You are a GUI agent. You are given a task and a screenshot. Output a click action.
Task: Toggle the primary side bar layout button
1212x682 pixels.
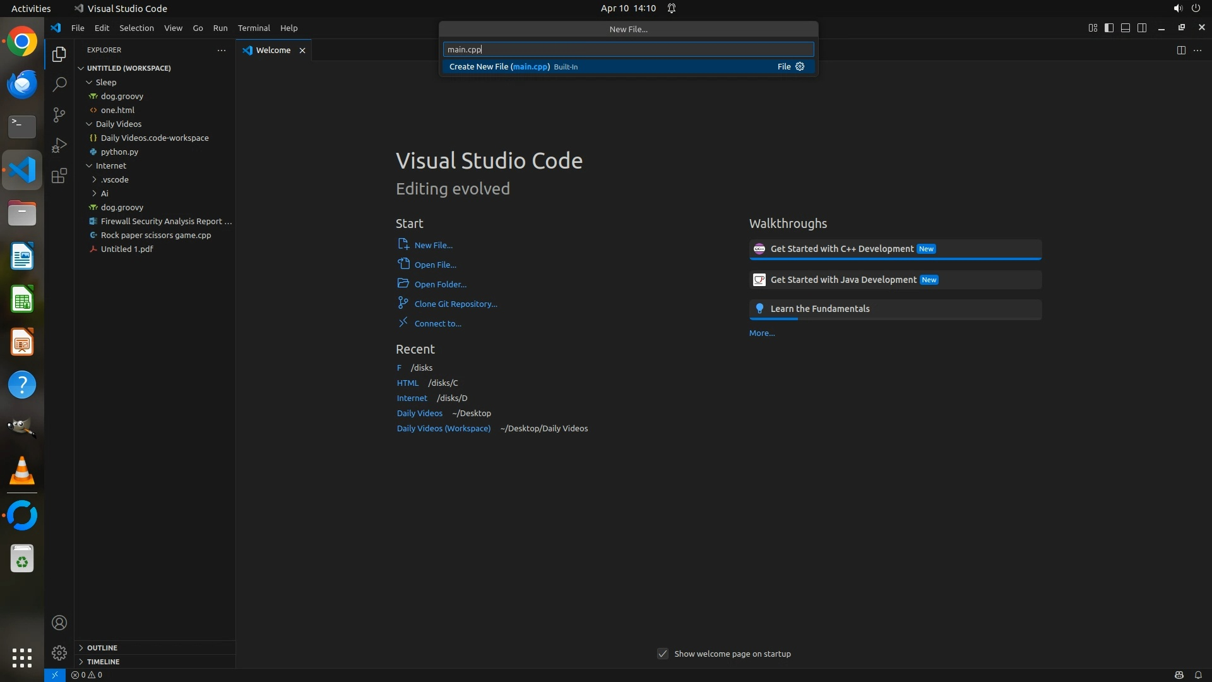(1109, 28)
